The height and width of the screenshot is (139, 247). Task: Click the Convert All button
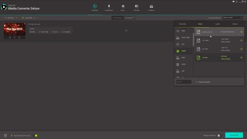click(x=234, y=135)
